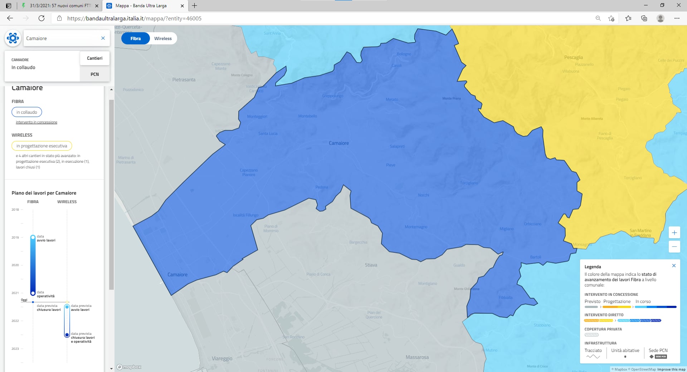The image size is (687, 372).
Task: Switch the map to Fibra view
Action: click(136, 39)
